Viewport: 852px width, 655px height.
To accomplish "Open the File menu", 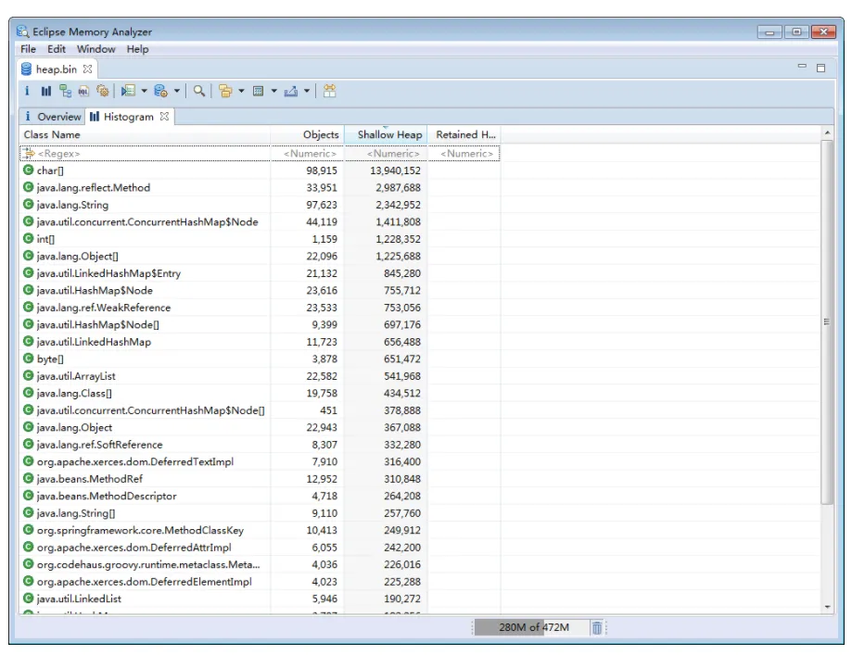I will tap(28, 49).
